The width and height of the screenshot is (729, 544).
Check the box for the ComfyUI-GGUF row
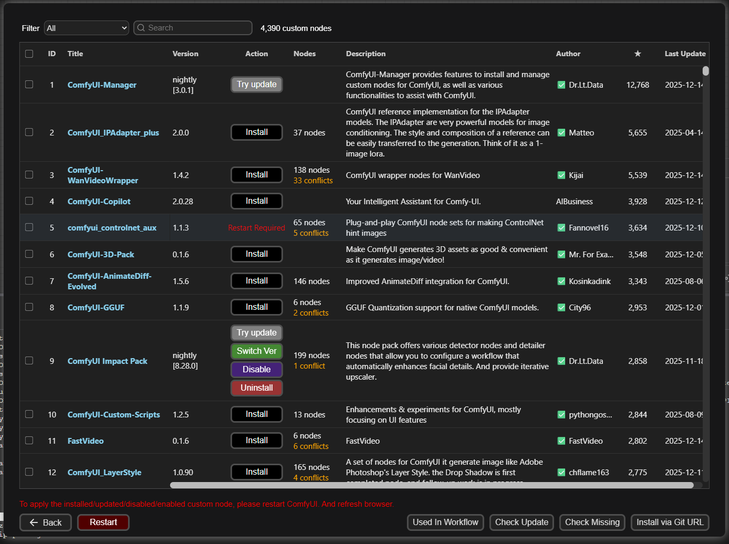[x=29, y=307]
